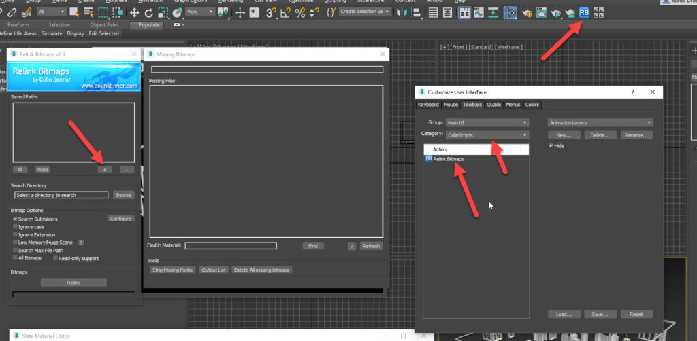Enable the Ignore case checkbox
This screenshot has height=341, width=697.
(x=15, y=227)
